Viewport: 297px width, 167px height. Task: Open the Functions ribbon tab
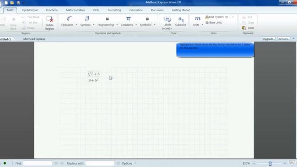click(52, 10)
